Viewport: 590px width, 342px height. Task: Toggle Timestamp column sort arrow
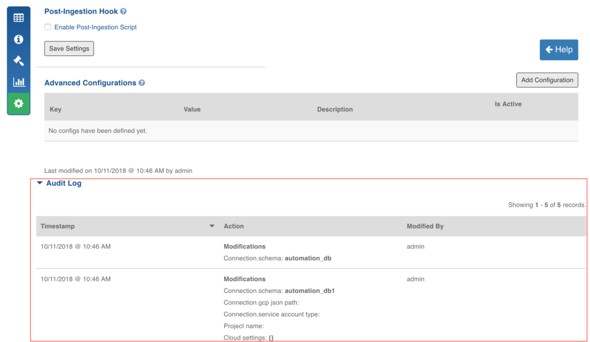tap(212, 226)
